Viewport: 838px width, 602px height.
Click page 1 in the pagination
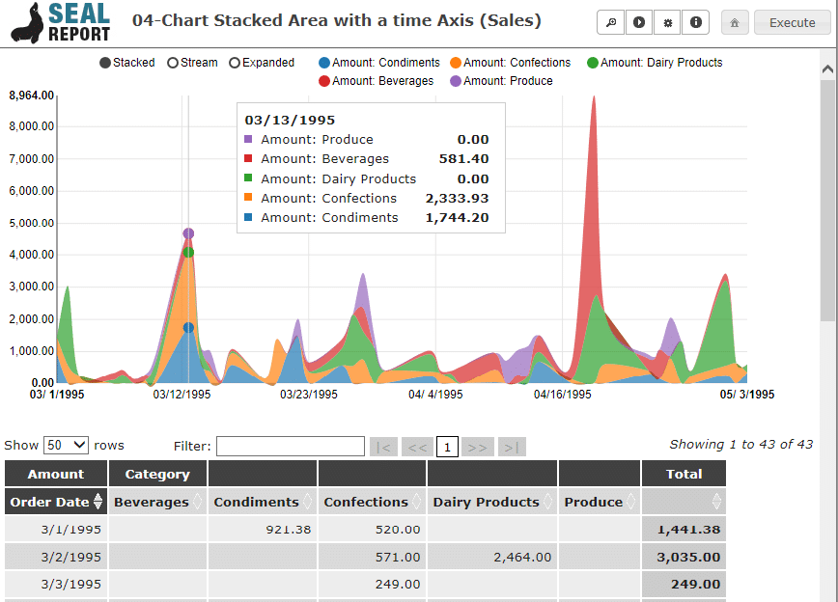(447, 447)
